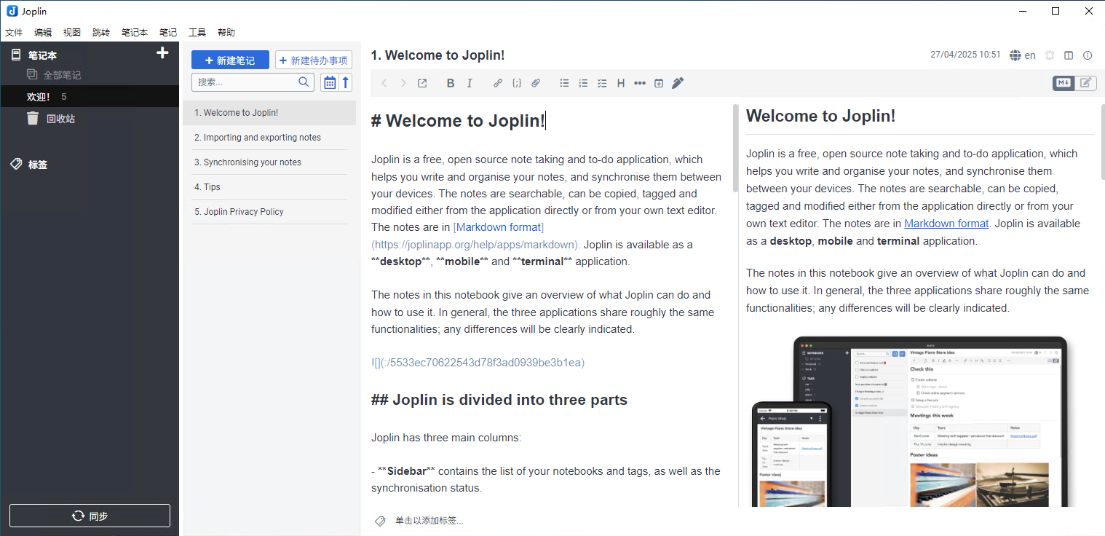Screen dimensions: 1105x536
Task: Open the 跳转 (Go) menu
Action: click(101, 33)
